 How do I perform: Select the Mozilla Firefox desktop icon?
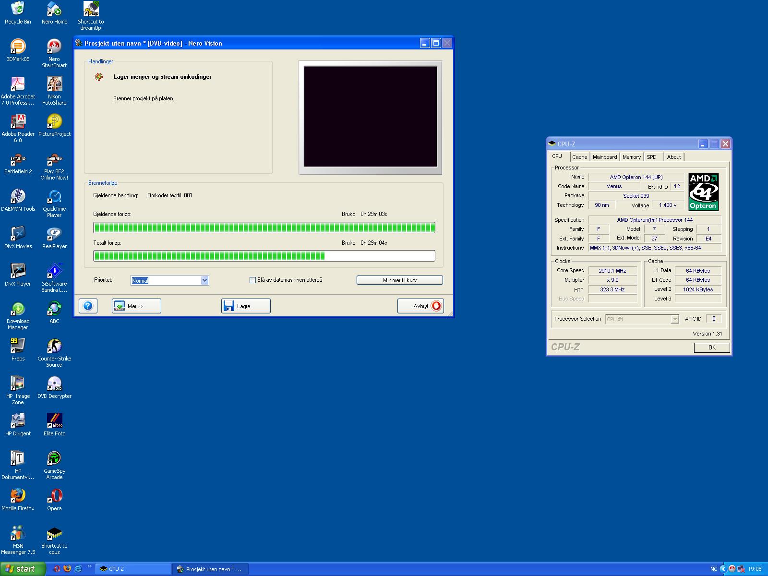18,500
